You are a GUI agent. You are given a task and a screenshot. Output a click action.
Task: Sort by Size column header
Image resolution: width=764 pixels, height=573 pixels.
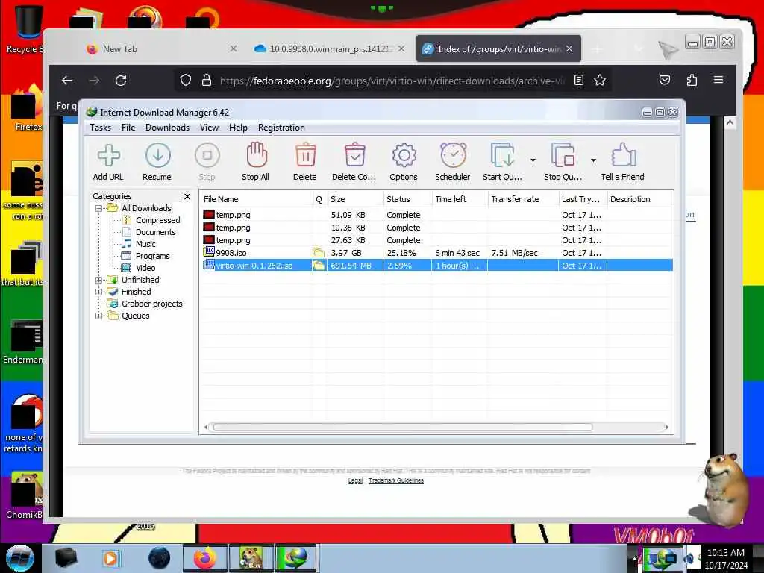click(355, 199)
